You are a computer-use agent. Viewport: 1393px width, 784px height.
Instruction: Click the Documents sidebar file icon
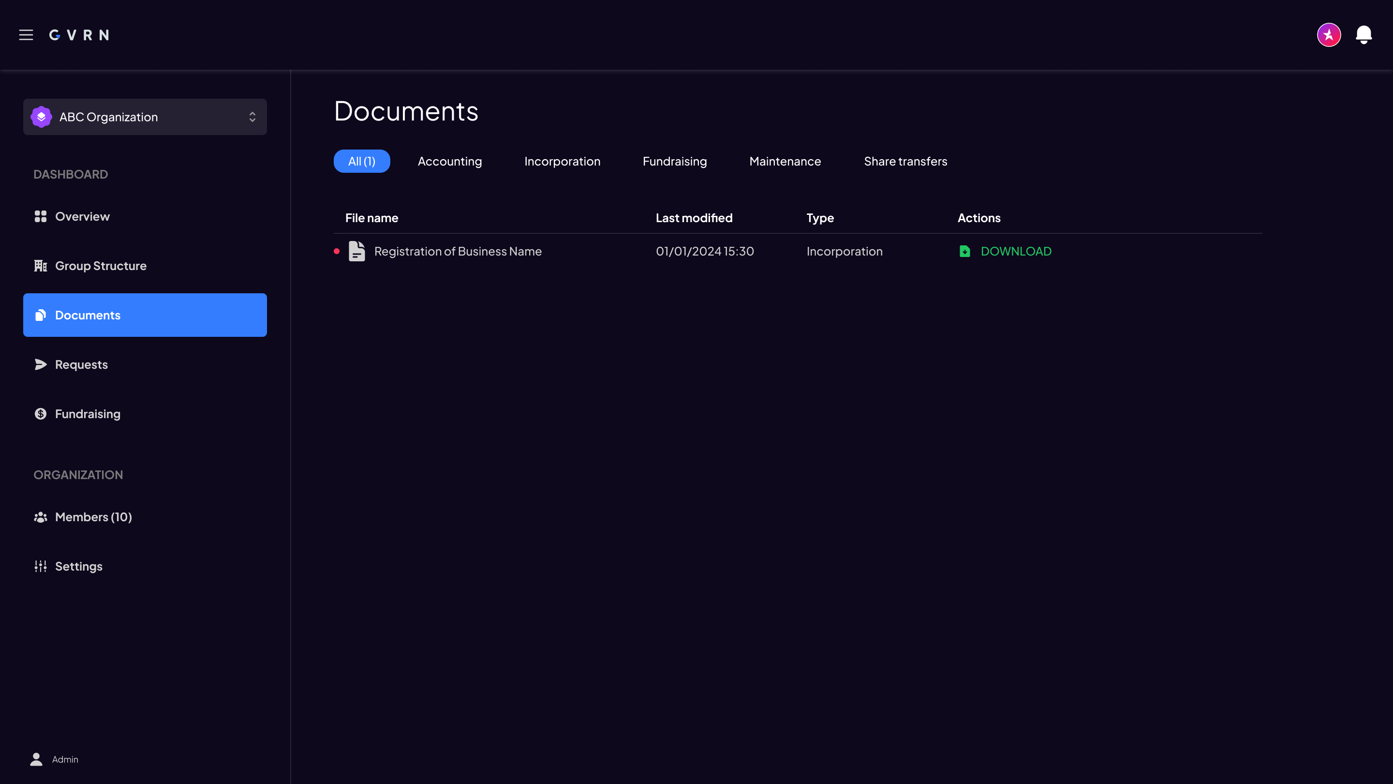pyautogui.click(x=41, y=315)
